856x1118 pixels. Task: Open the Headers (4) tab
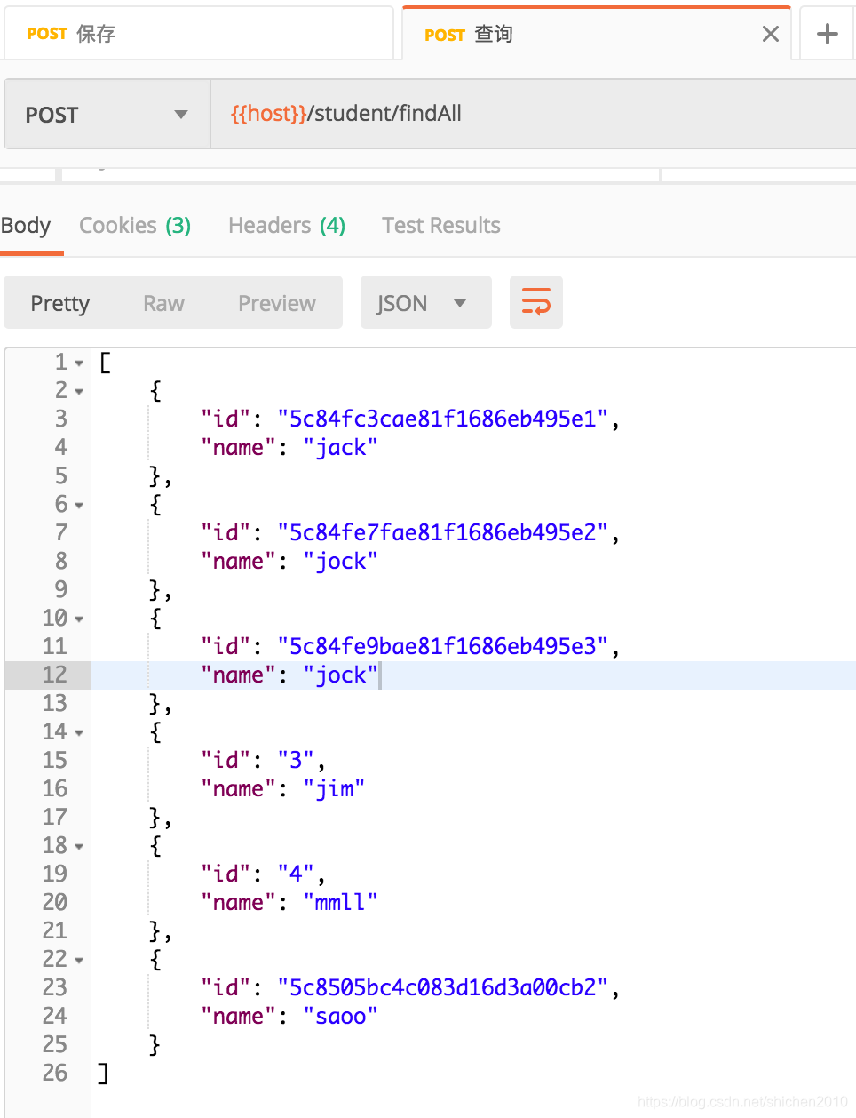[x=287, y=226]
